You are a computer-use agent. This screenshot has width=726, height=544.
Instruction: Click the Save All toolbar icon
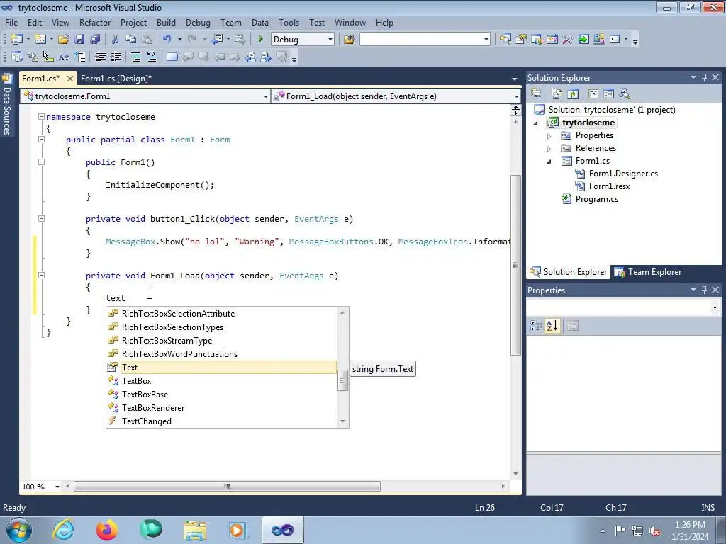click(x=96, y=40)
